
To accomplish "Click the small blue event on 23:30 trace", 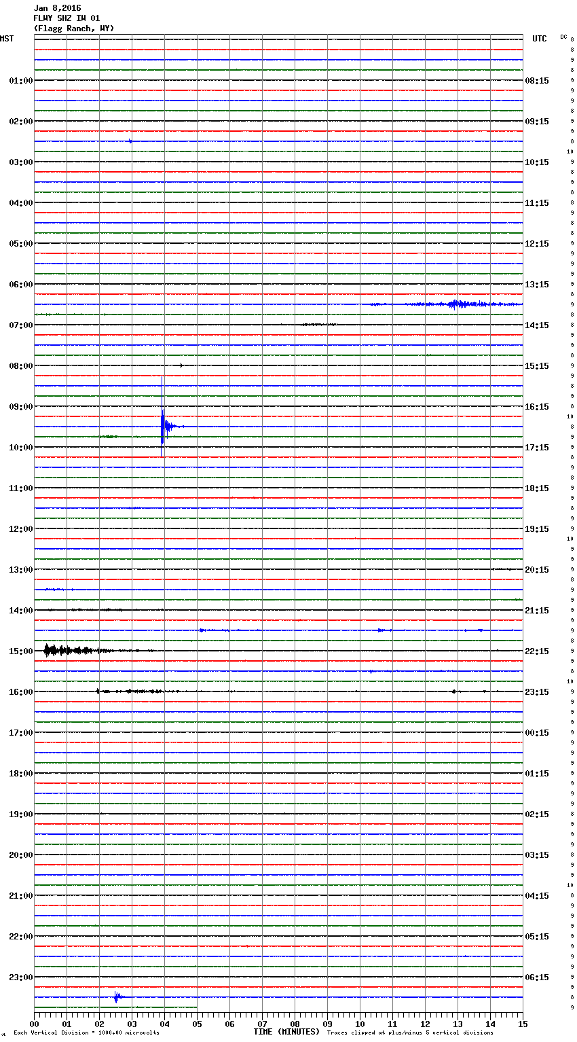I will pos(117,997).
